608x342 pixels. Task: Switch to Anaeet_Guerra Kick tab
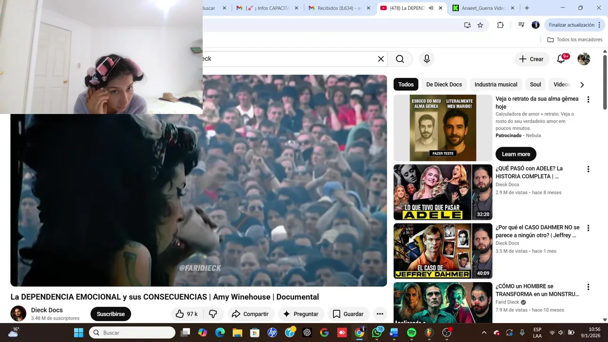pos(484,8)
